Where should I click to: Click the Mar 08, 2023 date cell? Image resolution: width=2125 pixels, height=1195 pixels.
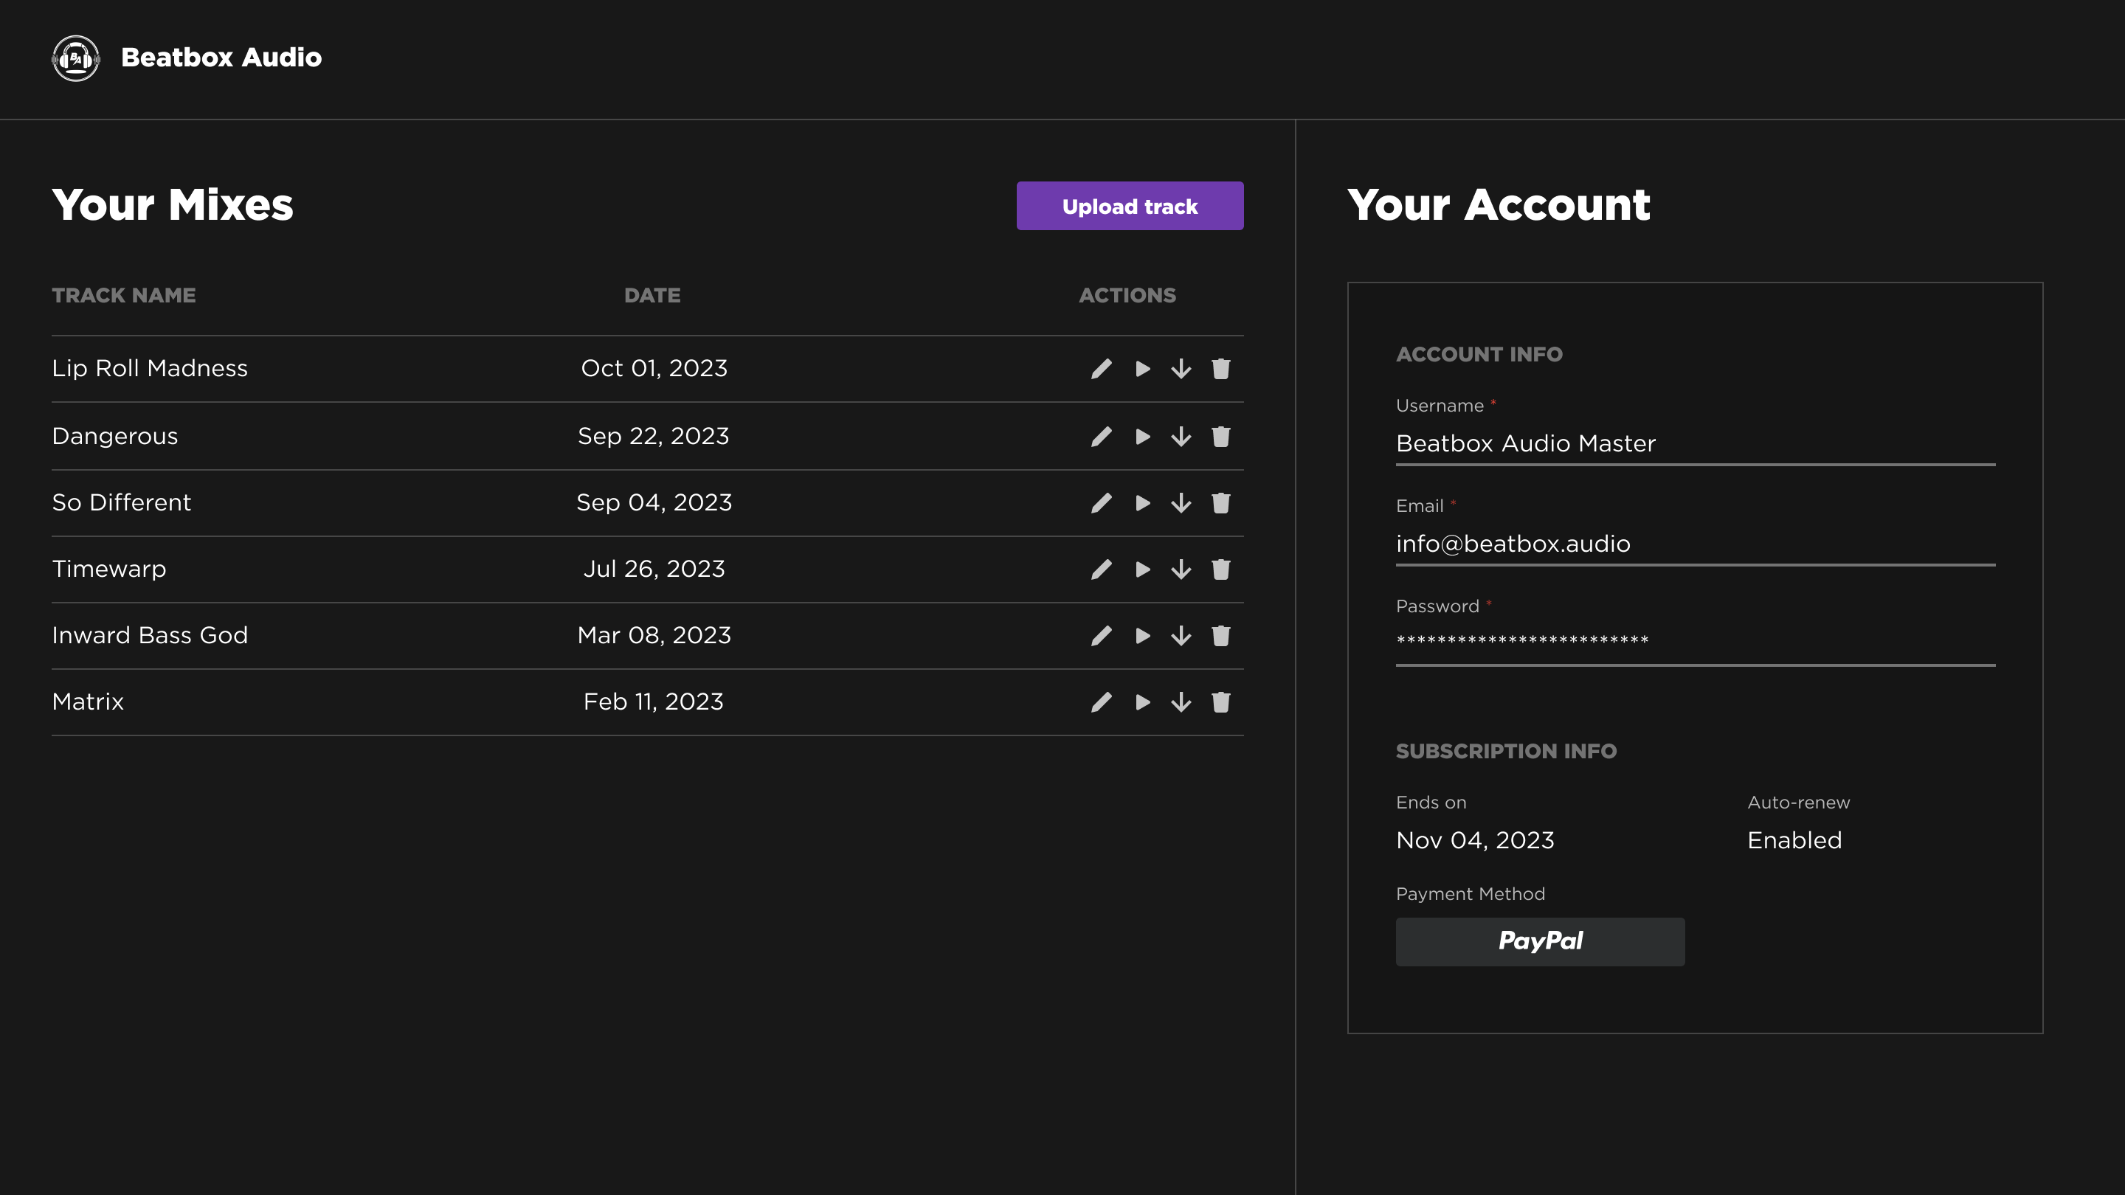tap(654, 636)
